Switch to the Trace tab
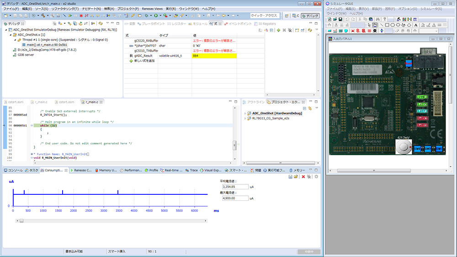The image size is (457, 257). click(191, 171)
